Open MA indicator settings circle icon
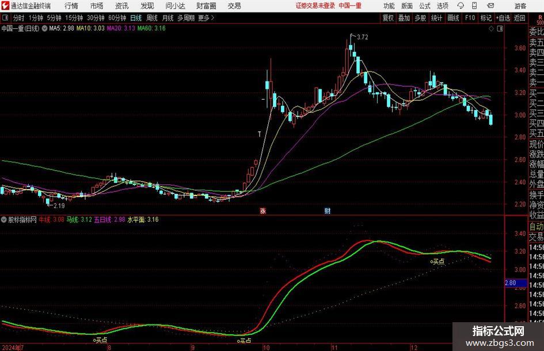 pyautogui.click(x=44, y=28)
